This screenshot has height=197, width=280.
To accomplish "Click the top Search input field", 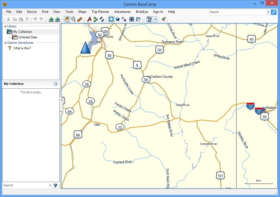I will coord(238,12).
